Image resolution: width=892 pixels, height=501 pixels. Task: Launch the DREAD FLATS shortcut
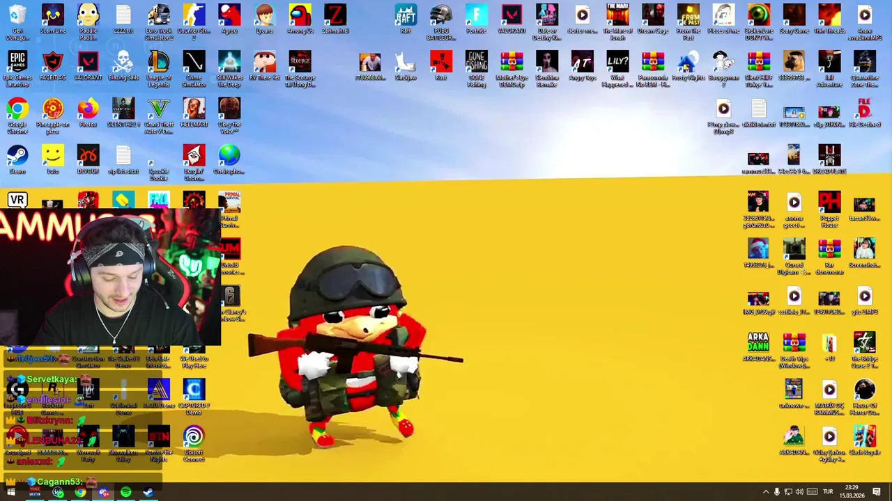(x=829, y=159)
